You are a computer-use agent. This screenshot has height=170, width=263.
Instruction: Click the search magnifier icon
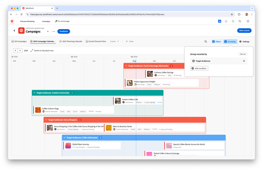coord(206,41)
